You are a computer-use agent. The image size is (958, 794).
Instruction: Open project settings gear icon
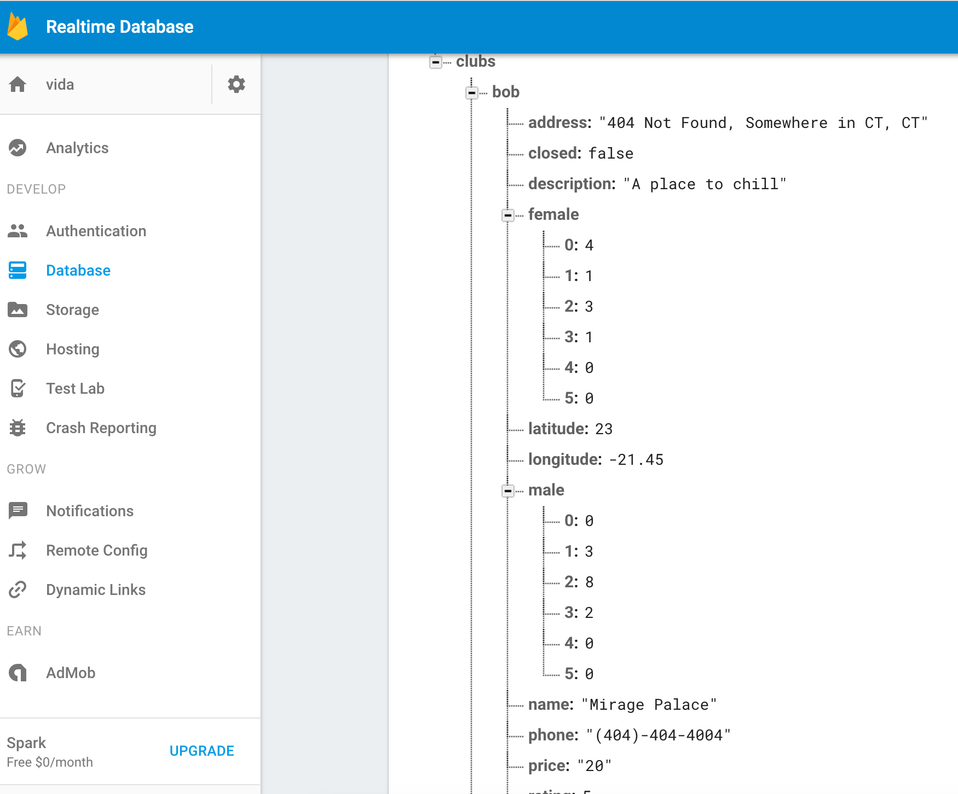[236, 84]
